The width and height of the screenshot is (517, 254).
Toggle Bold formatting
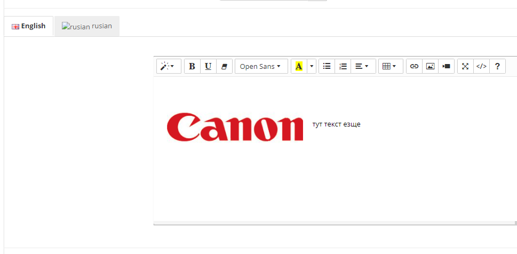pos(192,66)
